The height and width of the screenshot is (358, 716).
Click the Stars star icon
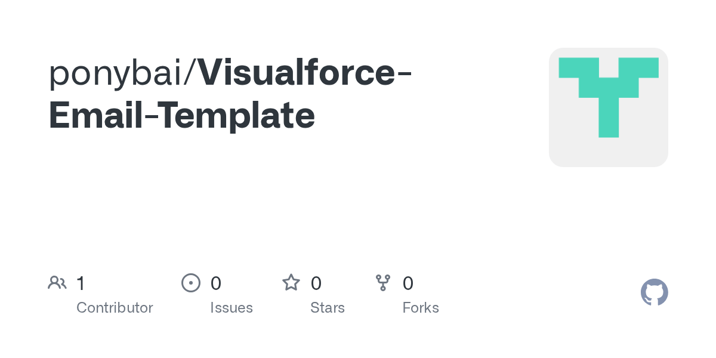291,283
